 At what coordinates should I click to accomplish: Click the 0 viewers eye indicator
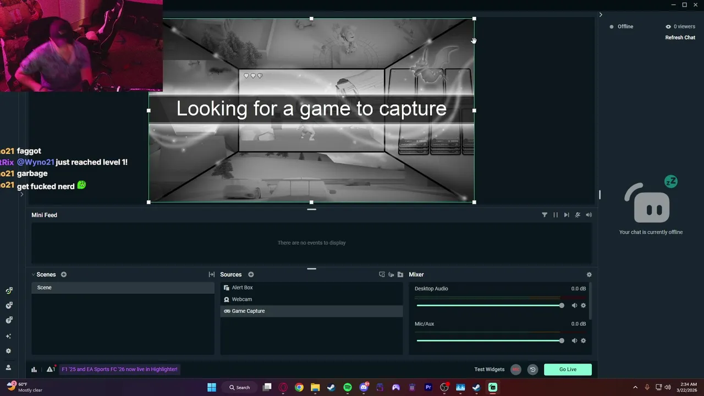pyautogui.click(x=680, y=26)
